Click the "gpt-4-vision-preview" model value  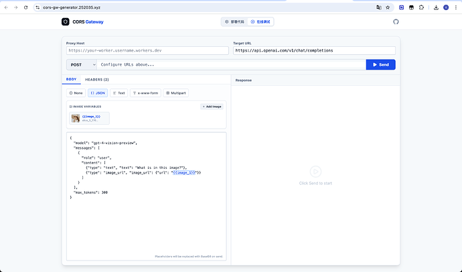tap(114, 143)
